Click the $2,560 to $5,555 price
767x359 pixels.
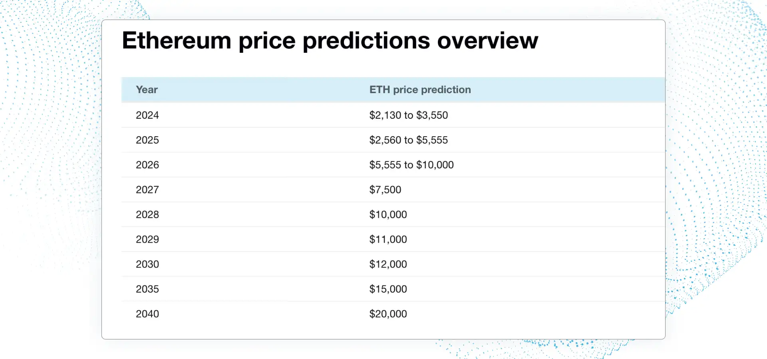pos(408,140)
